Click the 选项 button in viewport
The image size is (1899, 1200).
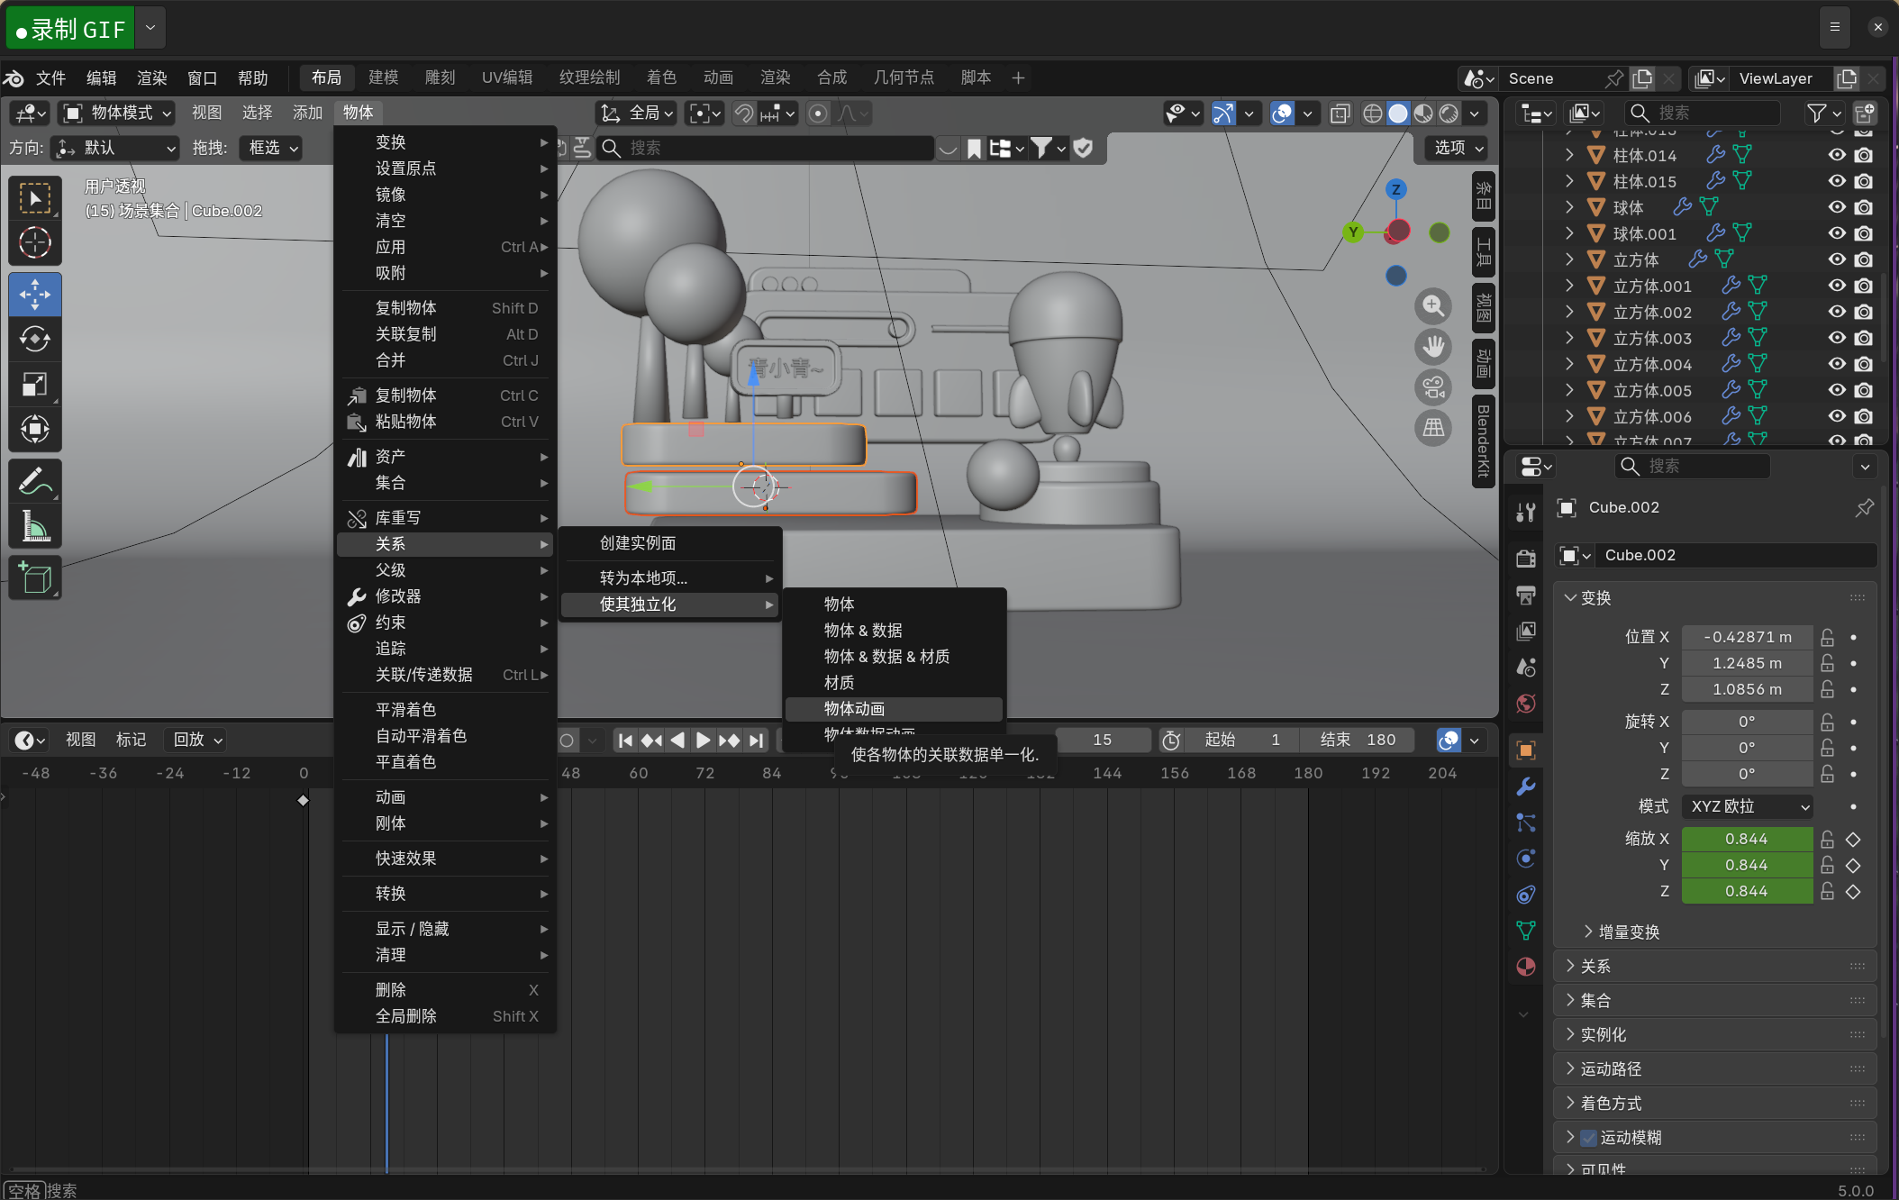(x=1457, y=148)
